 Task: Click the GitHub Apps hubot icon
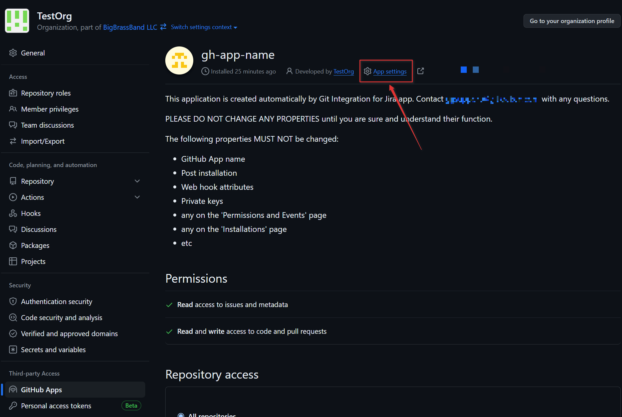13,390
